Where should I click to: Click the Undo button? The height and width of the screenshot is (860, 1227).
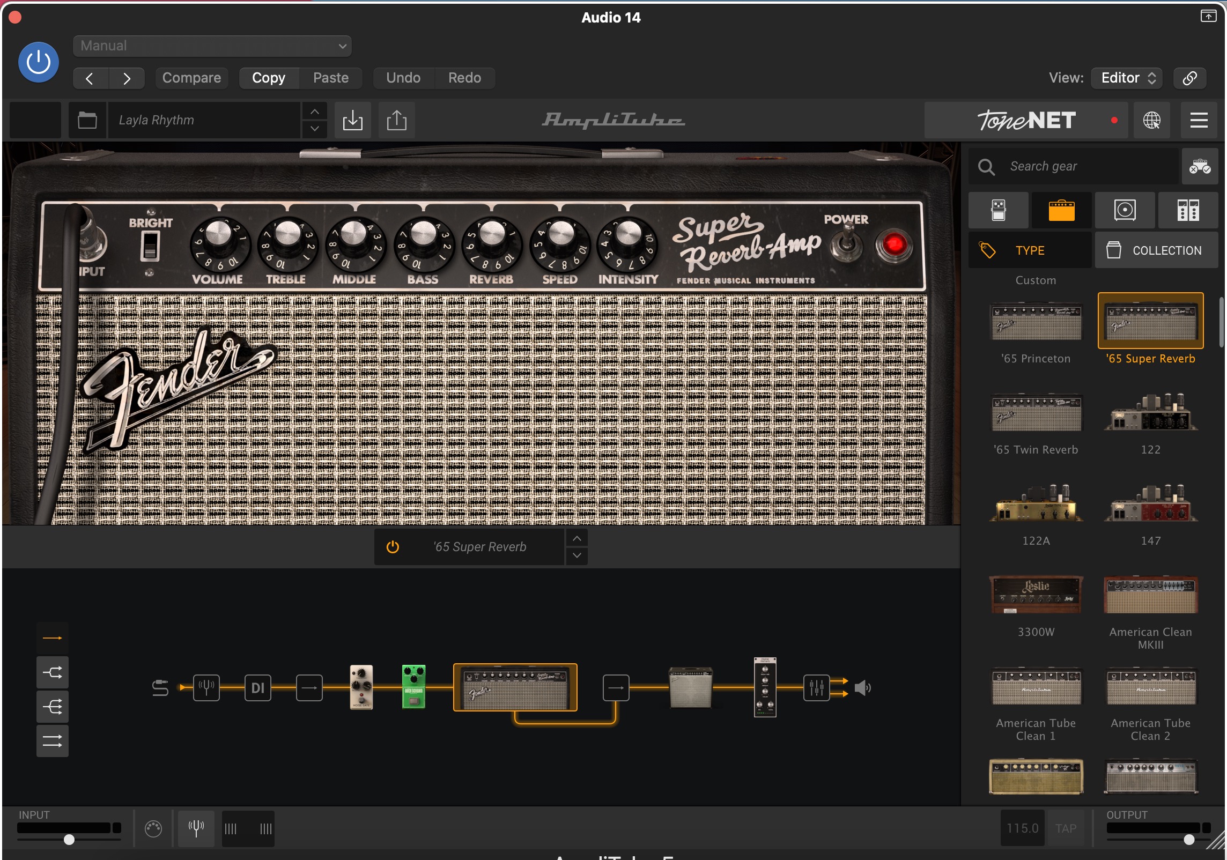pos(403,78)
